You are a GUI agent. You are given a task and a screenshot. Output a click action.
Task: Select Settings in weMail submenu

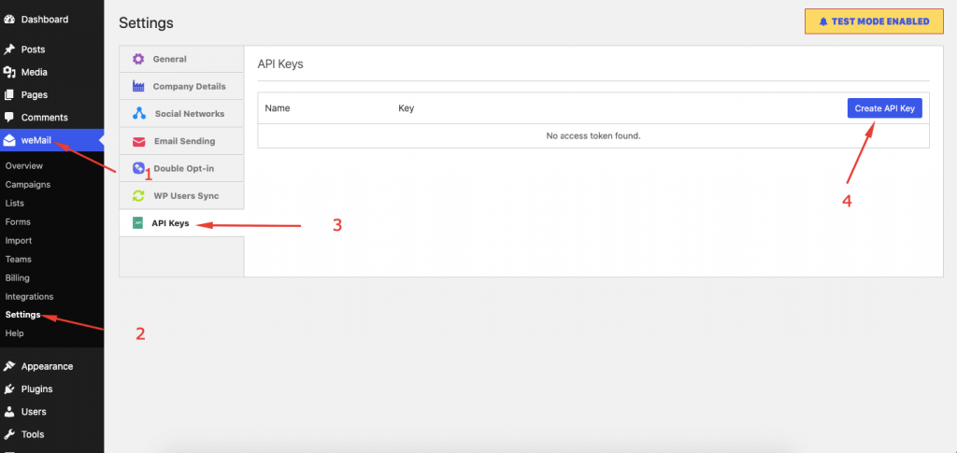pos(22,315)
